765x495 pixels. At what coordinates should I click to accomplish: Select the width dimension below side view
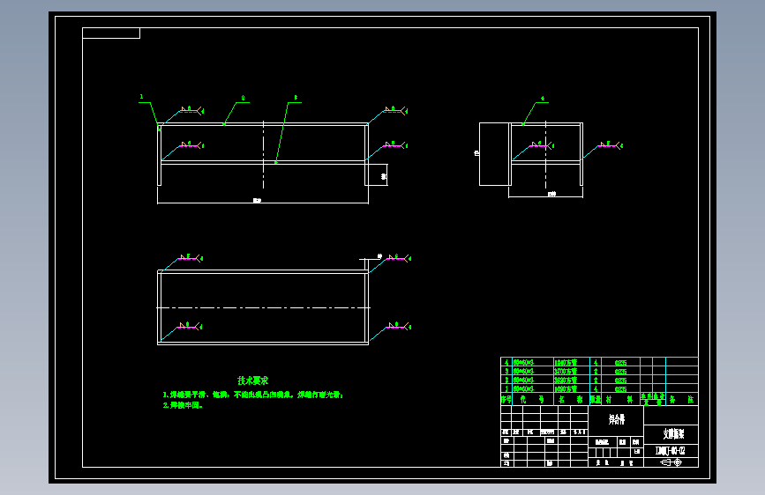pyautogui.click(x=551, y=195)
